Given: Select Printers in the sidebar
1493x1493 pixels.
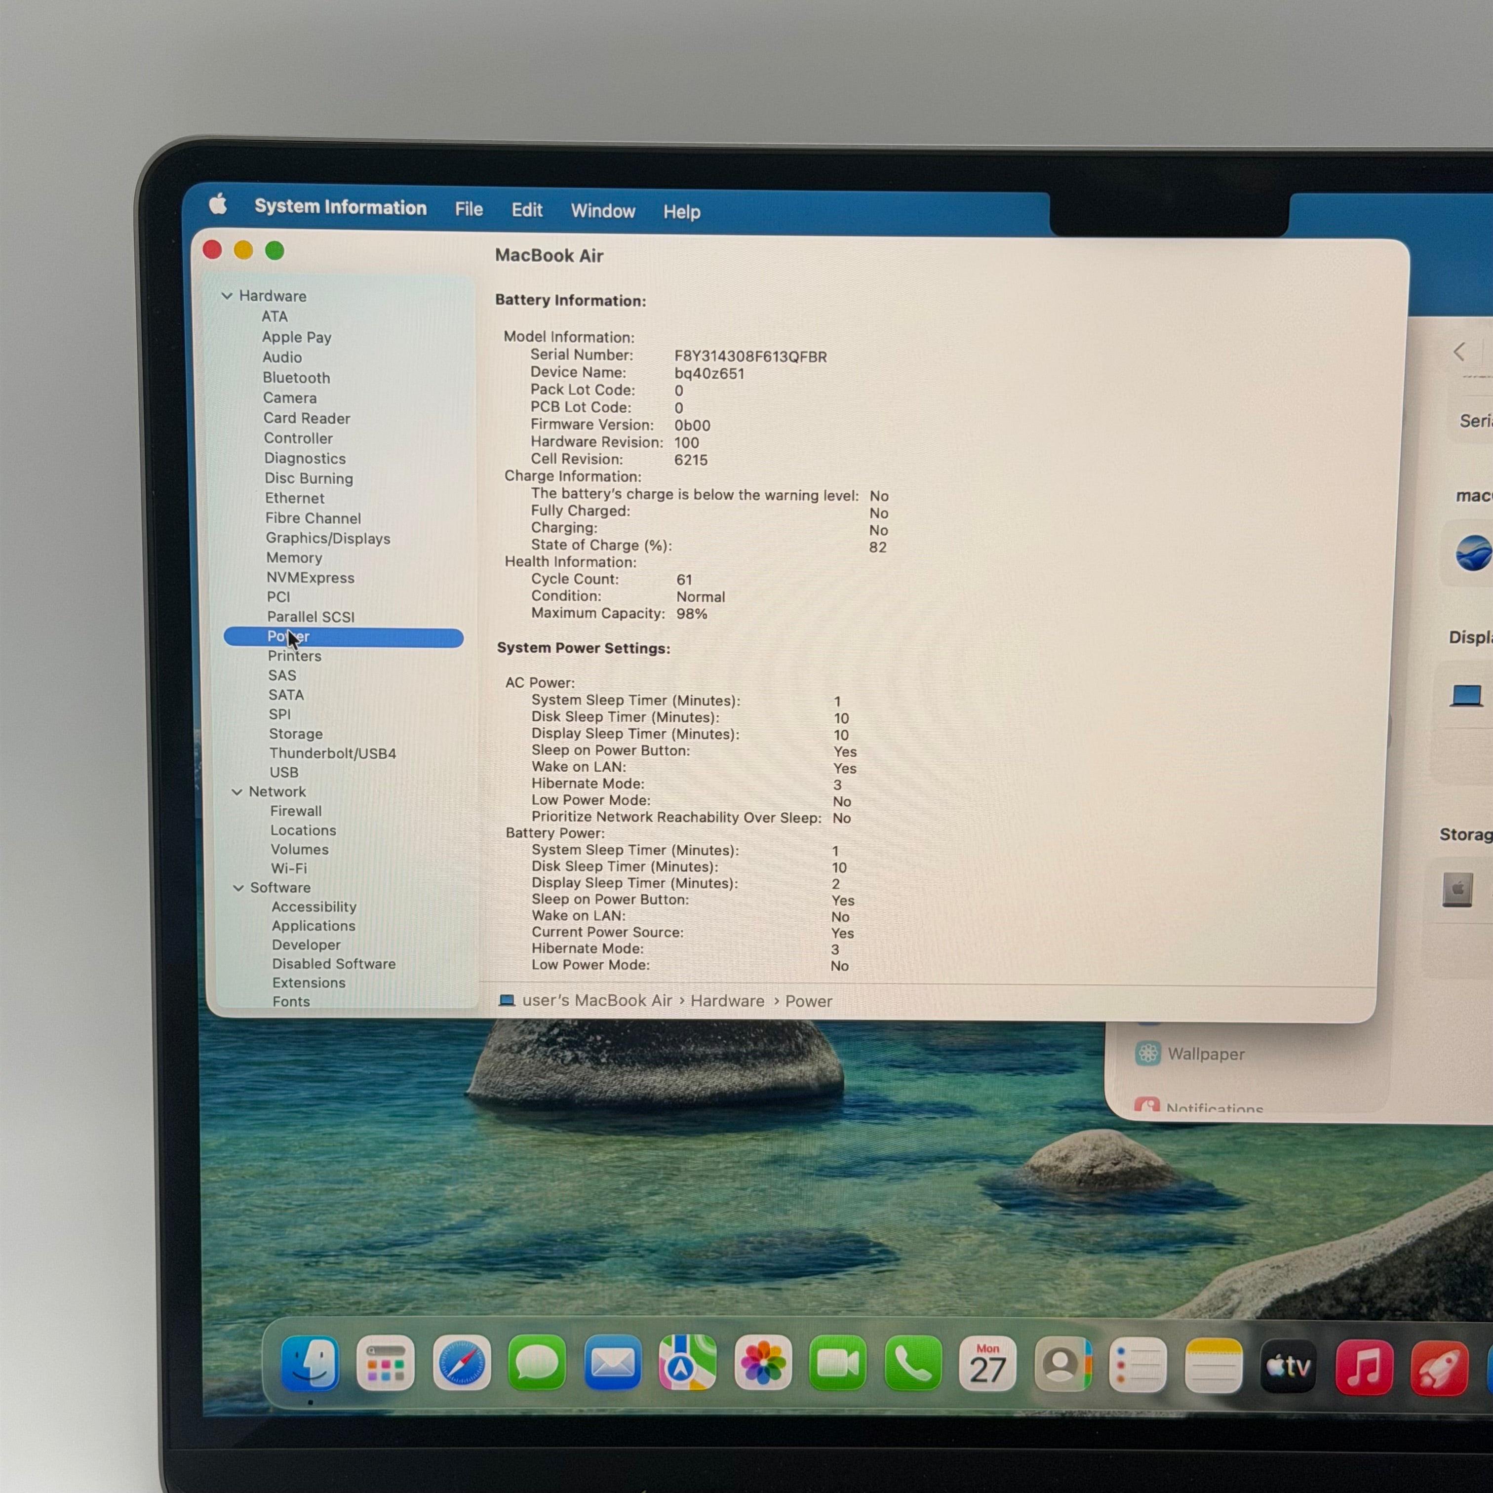Looking at the screenshot, I should pyautogui.click(x=294, y=656).
